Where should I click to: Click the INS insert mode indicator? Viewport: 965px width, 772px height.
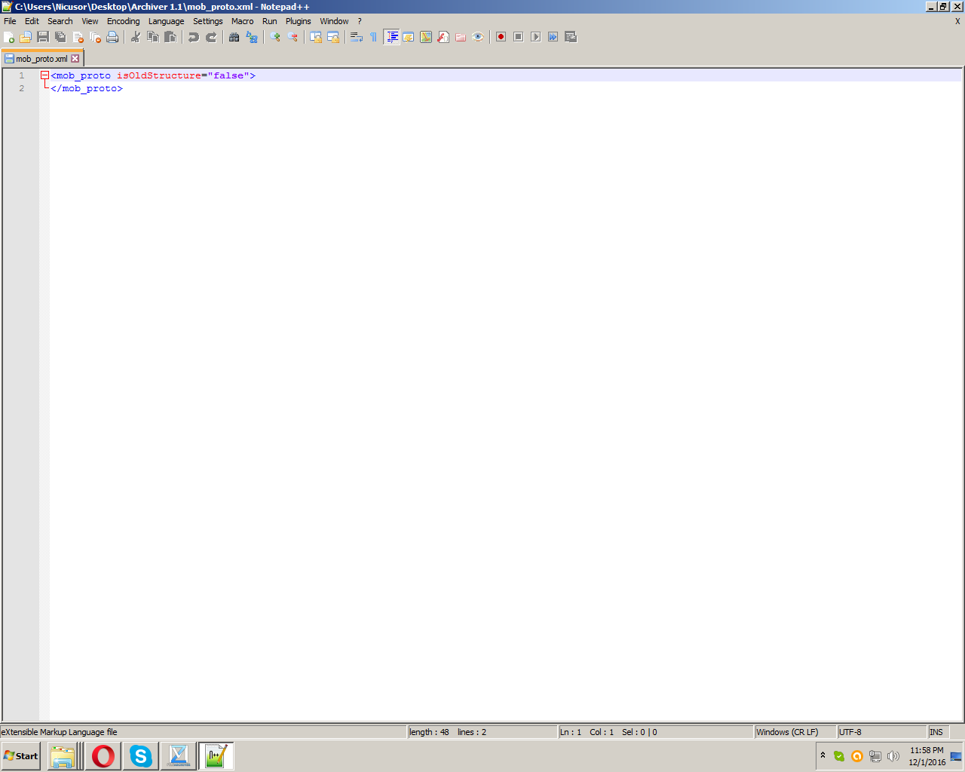pos(938,732)
